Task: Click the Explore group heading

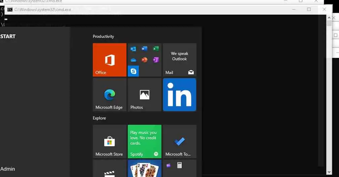Action: pos(100,118)
